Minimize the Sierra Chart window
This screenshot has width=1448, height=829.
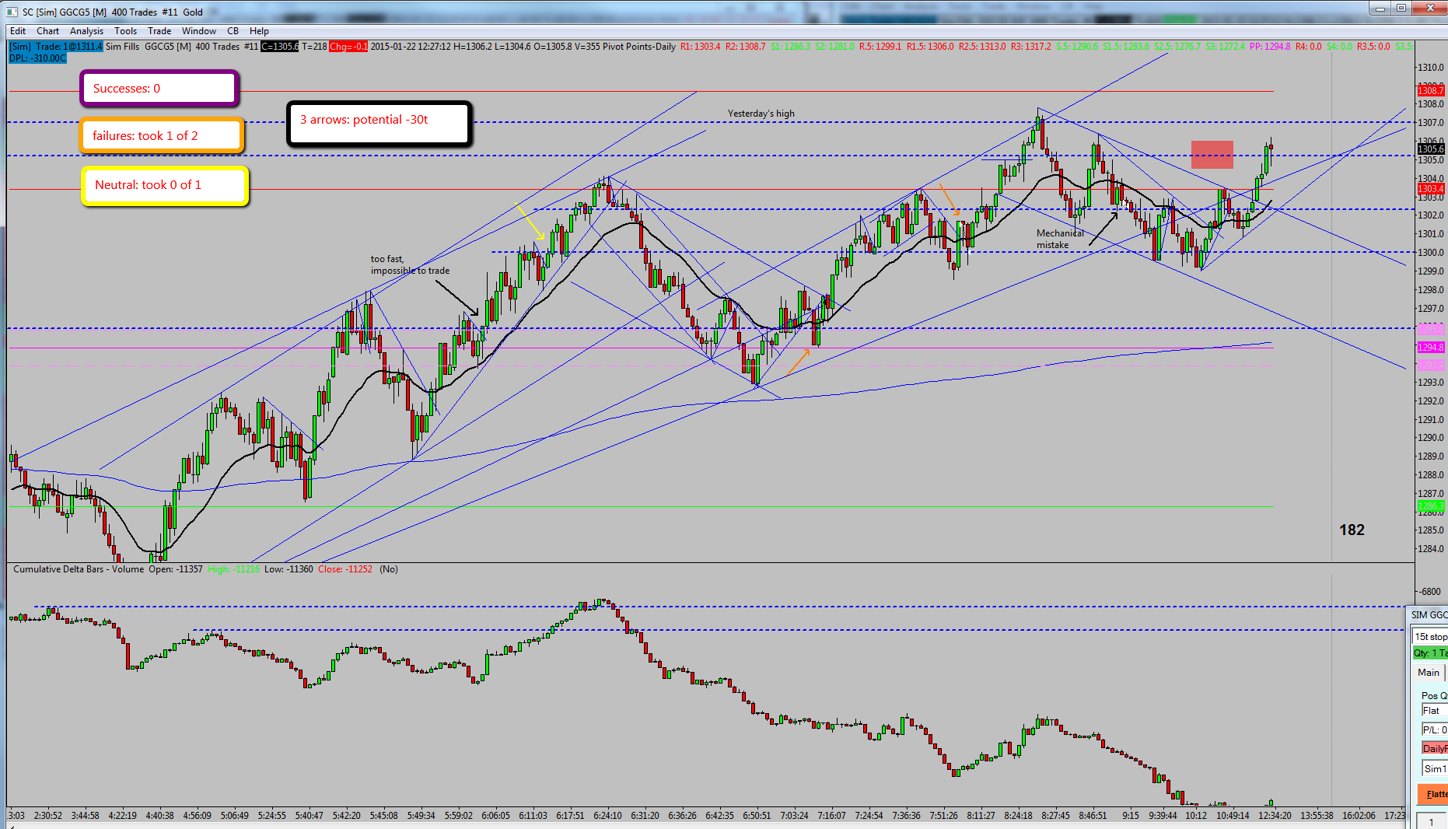point(1380,9)
